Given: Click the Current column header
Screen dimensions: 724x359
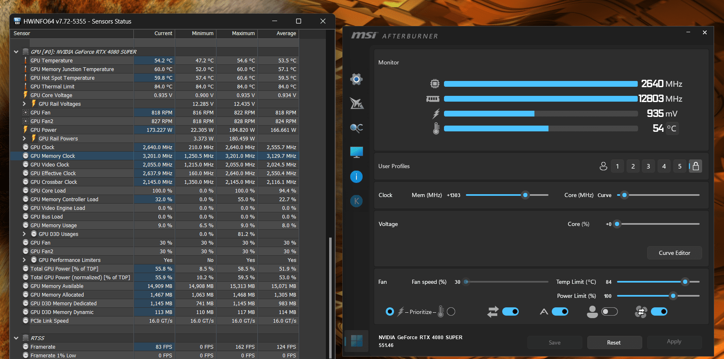Looking at the screenshot, I should (154, 33).
